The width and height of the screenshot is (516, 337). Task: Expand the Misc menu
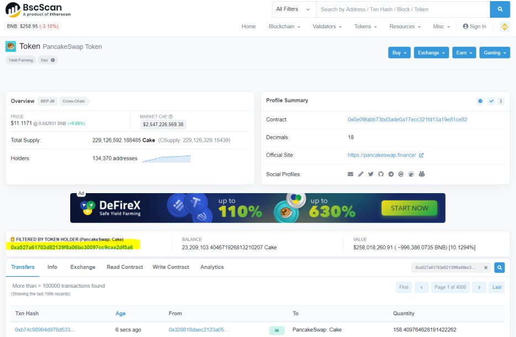[441, 27]
